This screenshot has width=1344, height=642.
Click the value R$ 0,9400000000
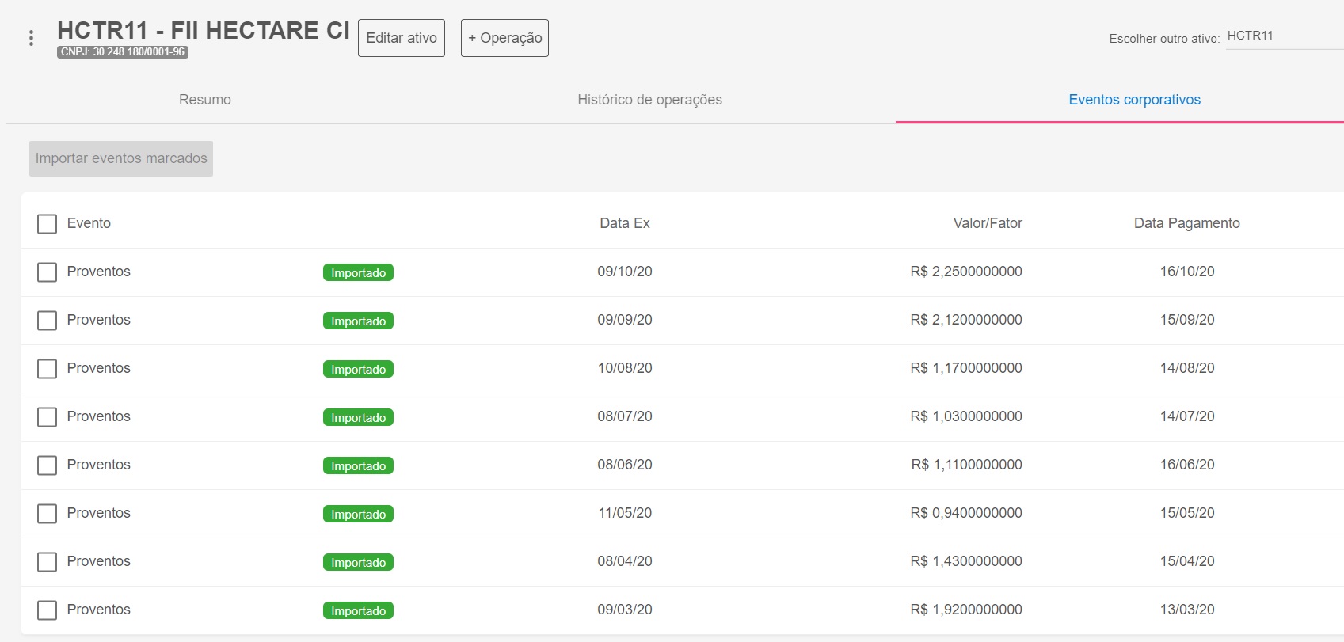[966, 513]
